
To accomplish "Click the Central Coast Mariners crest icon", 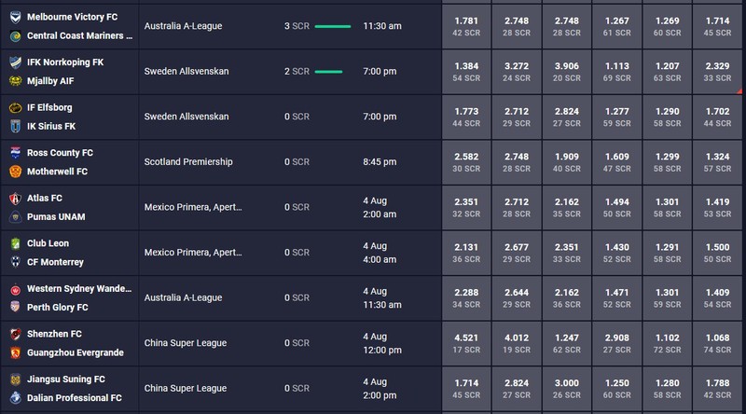I will click(15, 35).
